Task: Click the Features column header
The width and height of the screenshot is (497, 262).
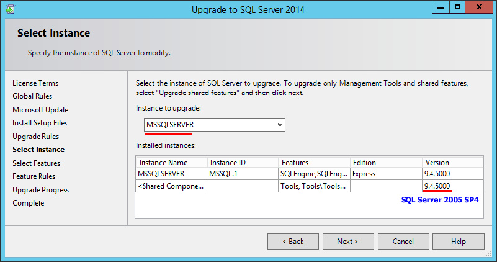Action: click(x=315, y=163)
